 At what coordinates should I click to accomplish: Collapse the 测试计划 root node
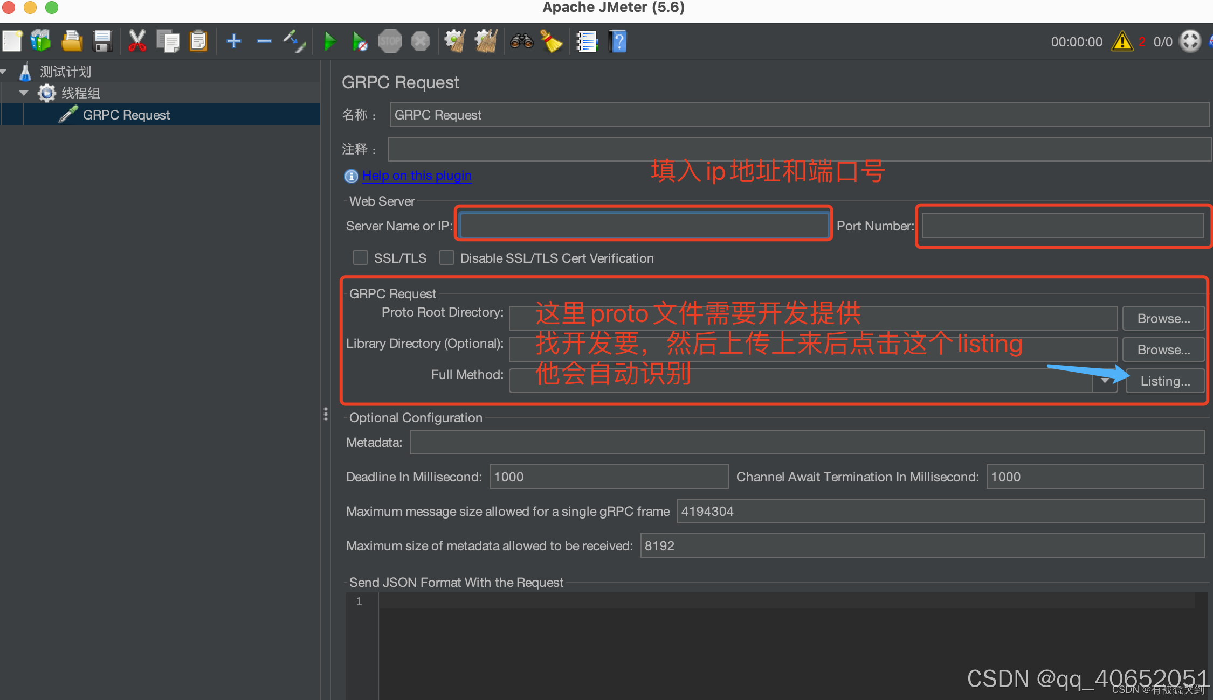[4, 71]
